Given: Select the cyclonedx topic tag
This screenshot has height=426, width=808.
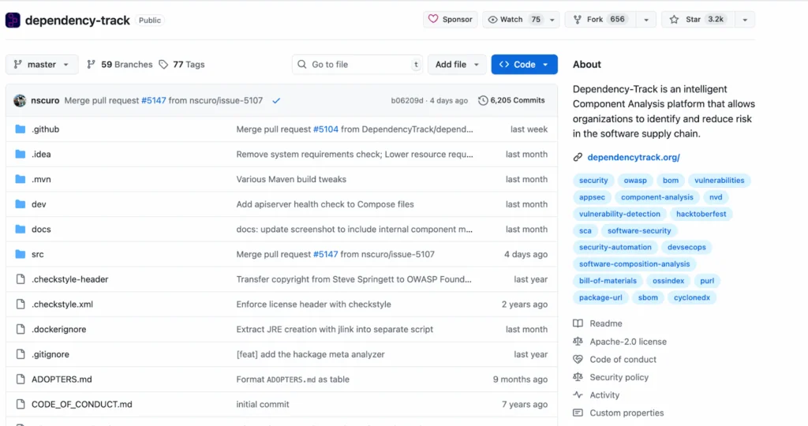Looking at the screenshot, I should 691,297.
